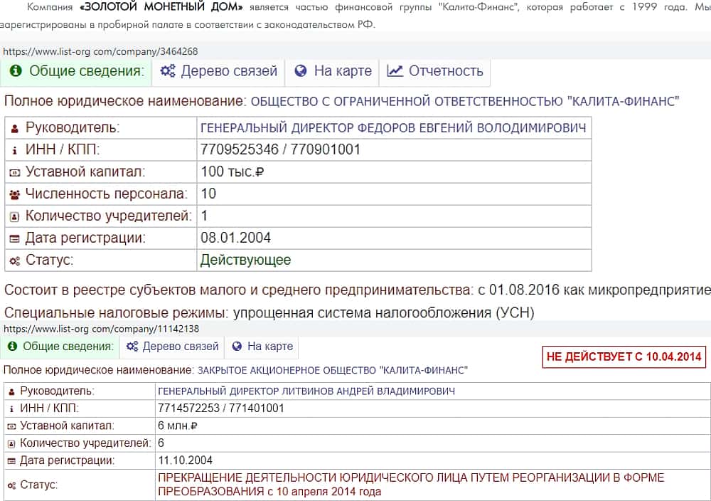711x501 pixels.
Task: Switch to lower 'На карте' tab
Action: point(262,347)
